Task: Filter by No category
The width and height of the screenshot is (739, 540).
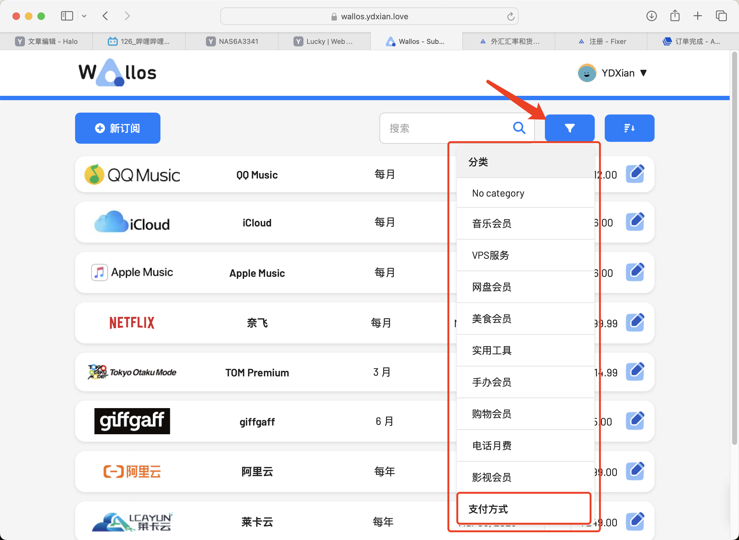Action: point(525,193)
